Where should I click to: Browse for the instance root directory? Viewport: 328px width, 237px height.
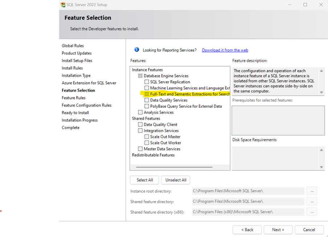coord(312,191)
